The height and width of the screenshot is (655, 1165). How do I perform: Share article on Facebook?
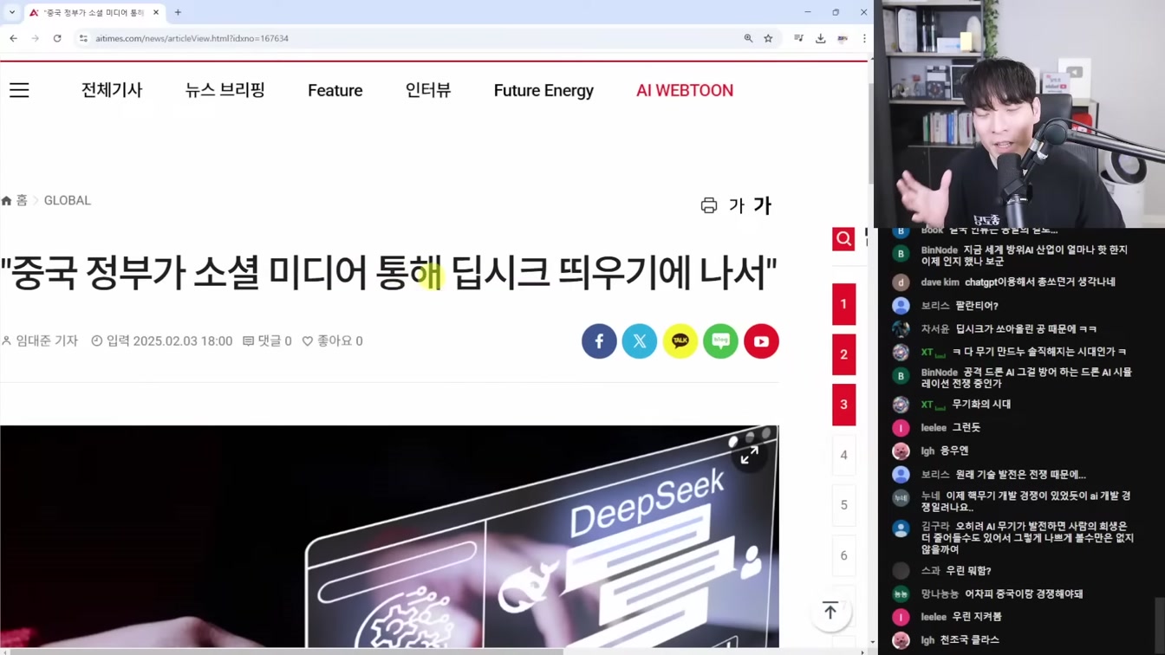(599, 341)
